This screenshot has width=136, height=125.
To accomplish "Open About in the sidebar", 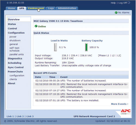I will [11, 83].
